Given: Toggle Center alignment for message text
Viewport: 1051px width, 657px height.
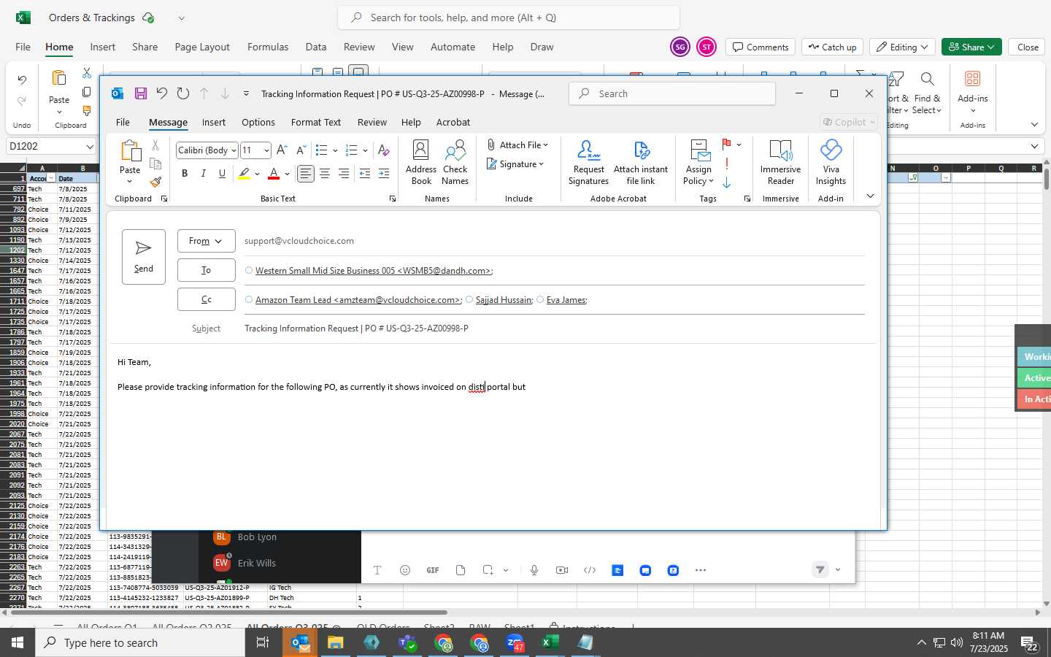Looking at the screenshot, I should pyautogui.click(x=325, y=174).
